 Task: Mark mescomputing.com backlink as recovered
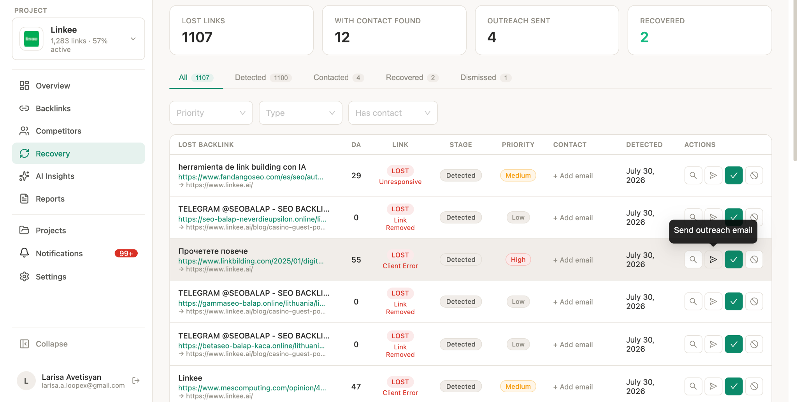pos(734,386)
